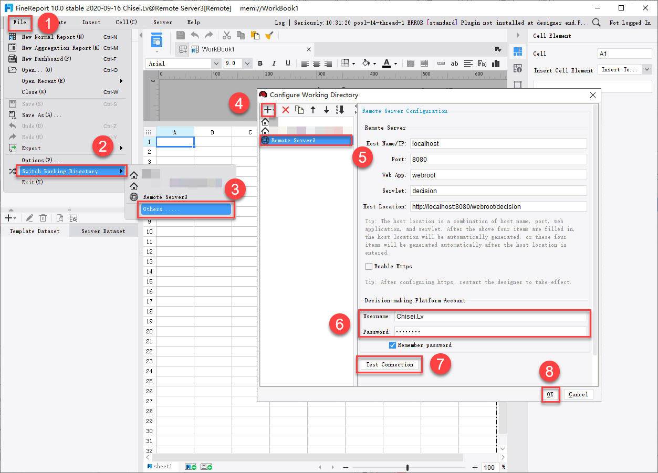This screenshot has height=473, width=658.
Task: Open the font size dropdown
Action: [x=246, y=63]
